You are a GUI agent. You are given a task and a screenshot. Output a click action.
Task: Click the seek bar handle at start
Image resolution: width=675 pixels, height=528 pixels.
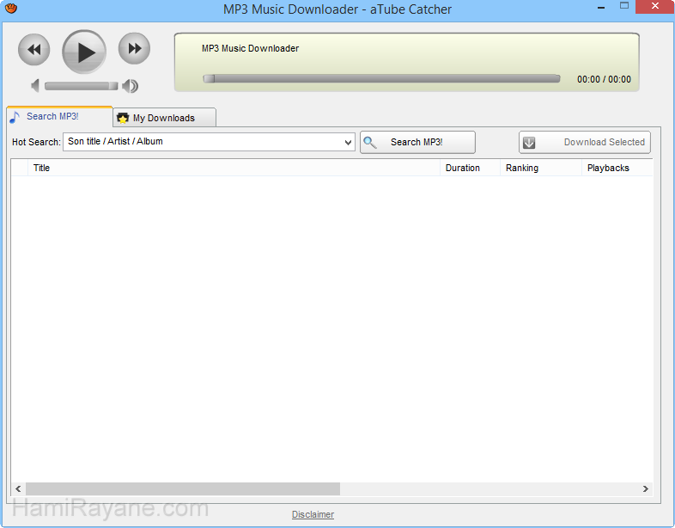tap(209, 78)
